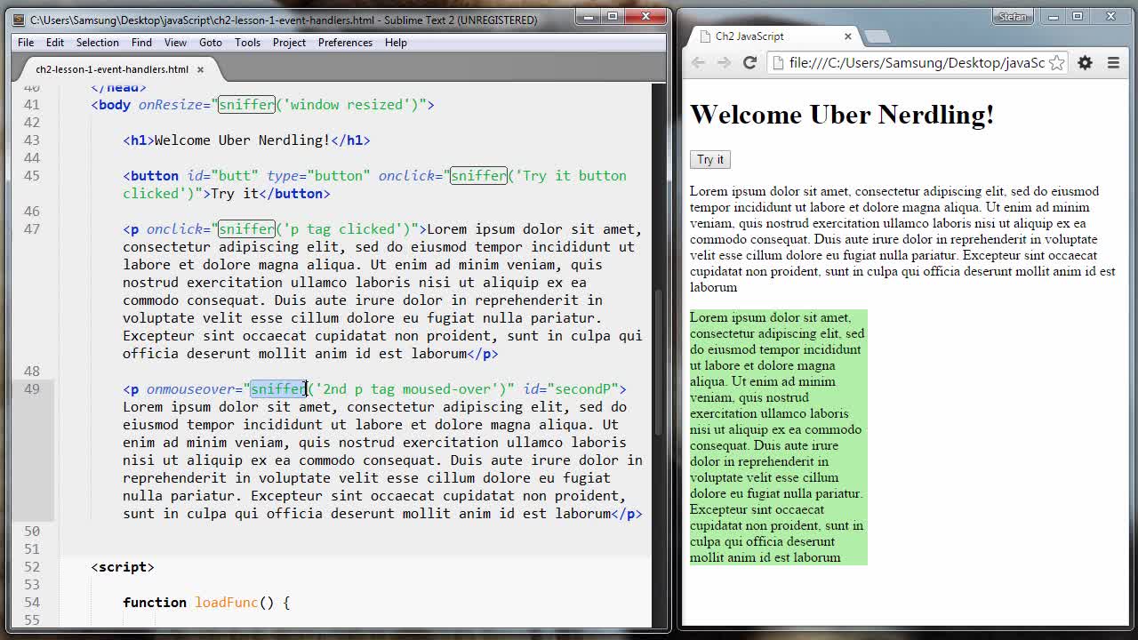Click the first Lorem ipsum paragraph in browser
This screenshot has height=640, width=1138.
(x=902, y=239)
